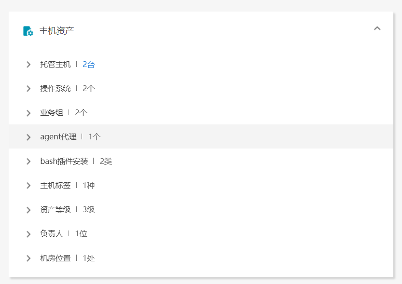Expand the bash插件安装 row chevron

coord(28,162)
